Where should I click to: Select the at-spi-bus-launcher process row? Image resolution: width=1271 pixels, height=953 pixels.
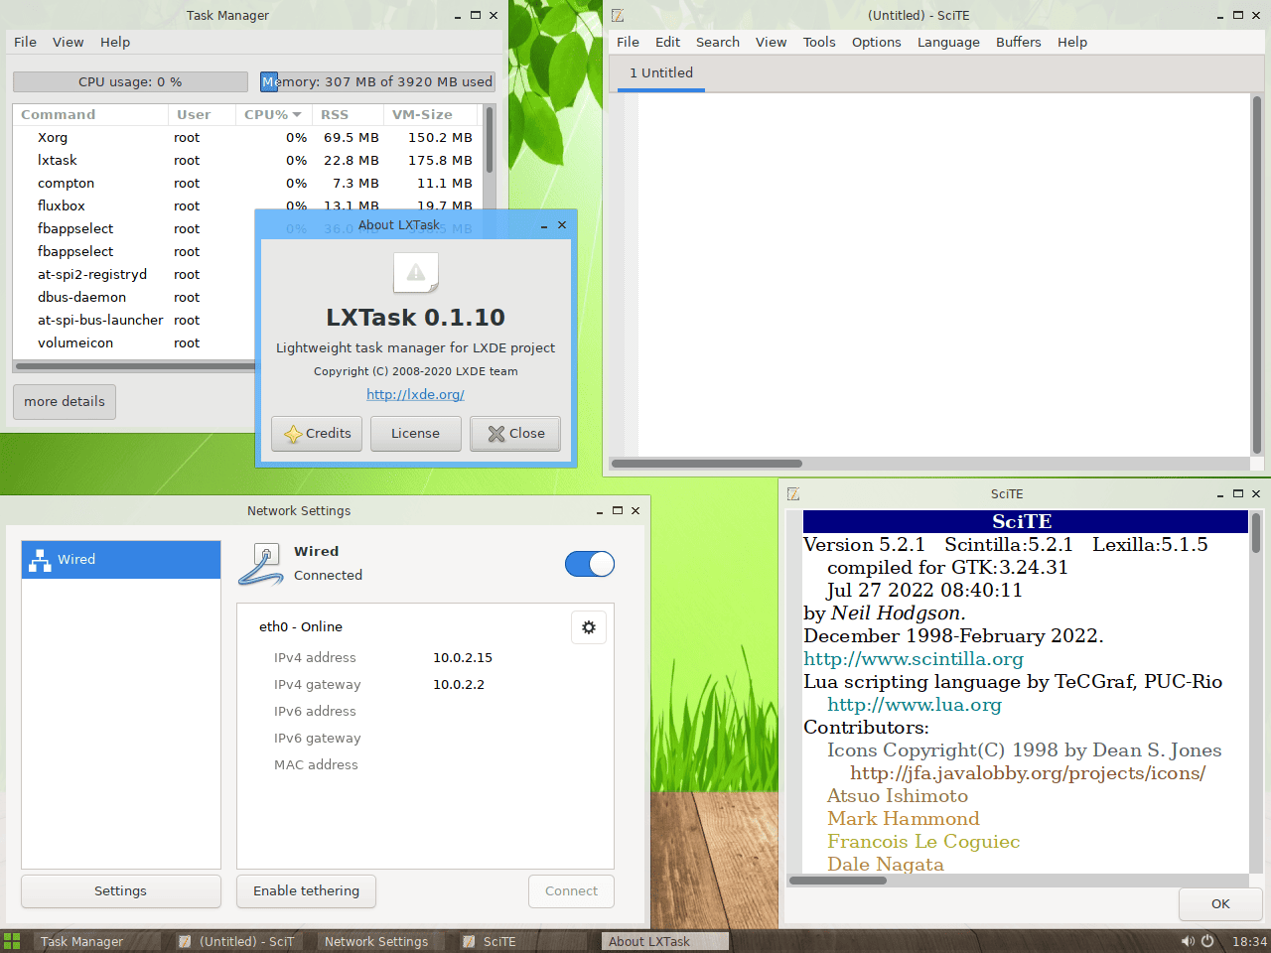(134, 321)
